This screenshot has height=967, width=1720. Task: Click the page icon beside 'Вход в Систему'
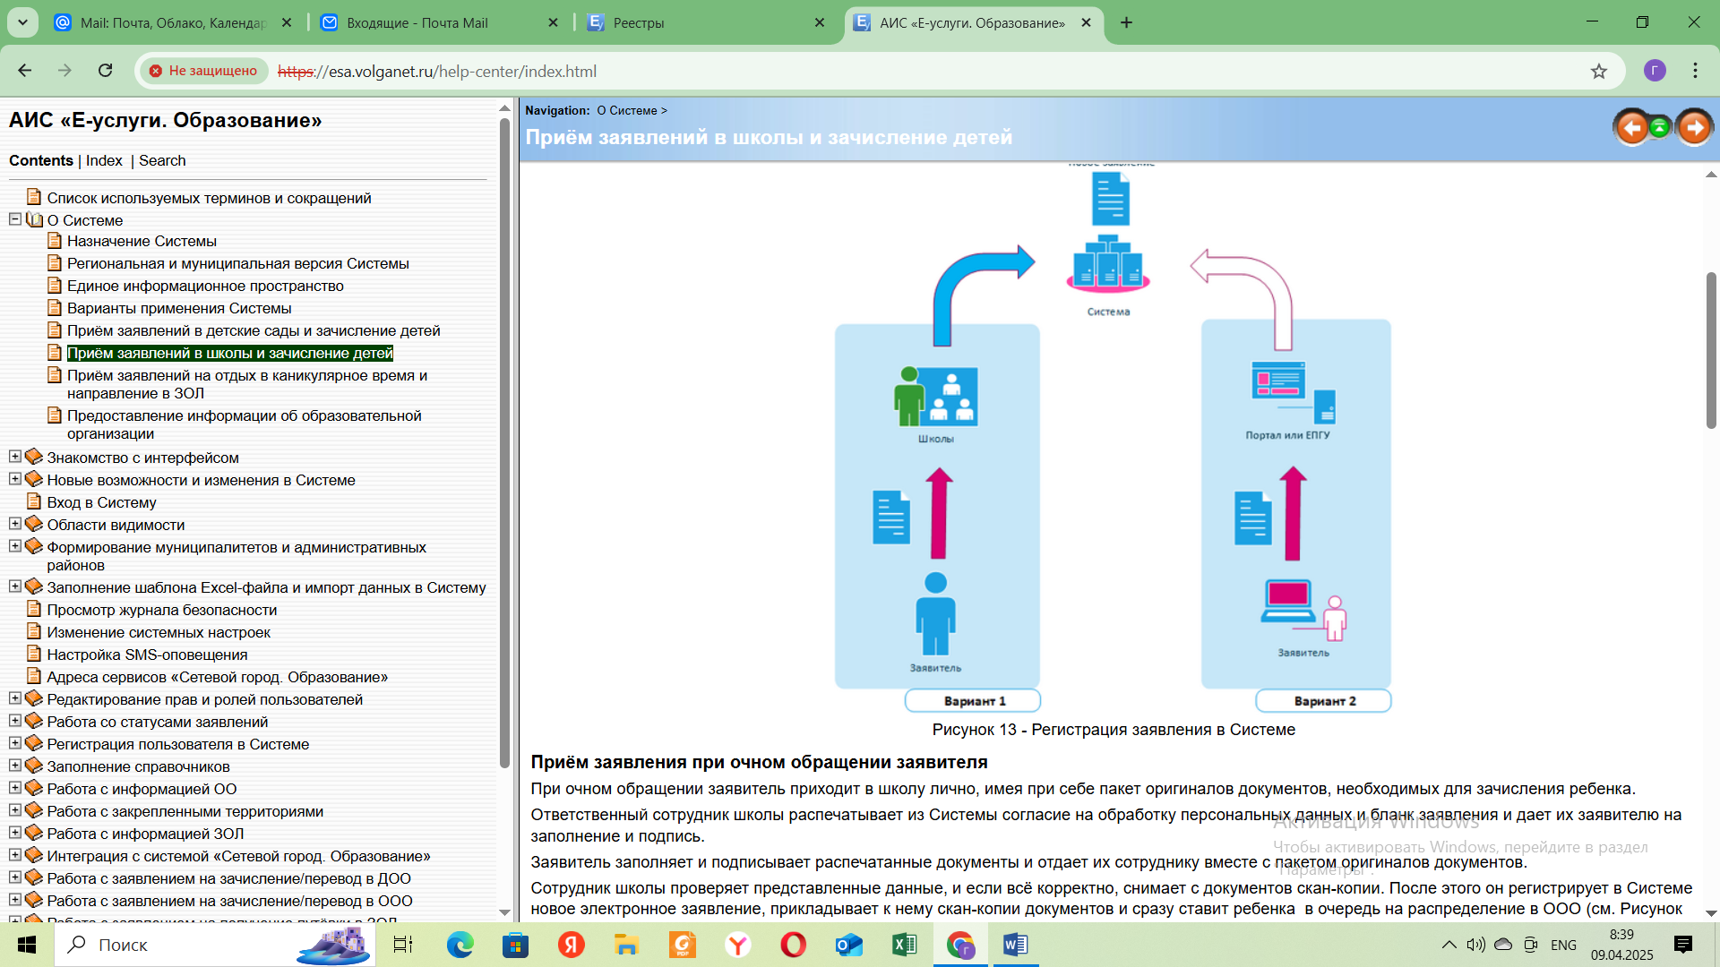[x=34, y=501]
